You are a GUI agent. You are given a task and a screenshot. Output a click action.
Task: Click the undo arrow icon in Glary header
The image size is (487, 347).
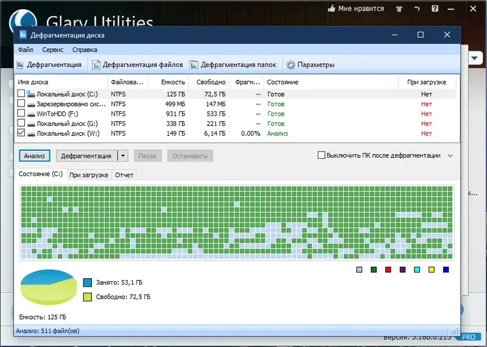pos(417,9)
